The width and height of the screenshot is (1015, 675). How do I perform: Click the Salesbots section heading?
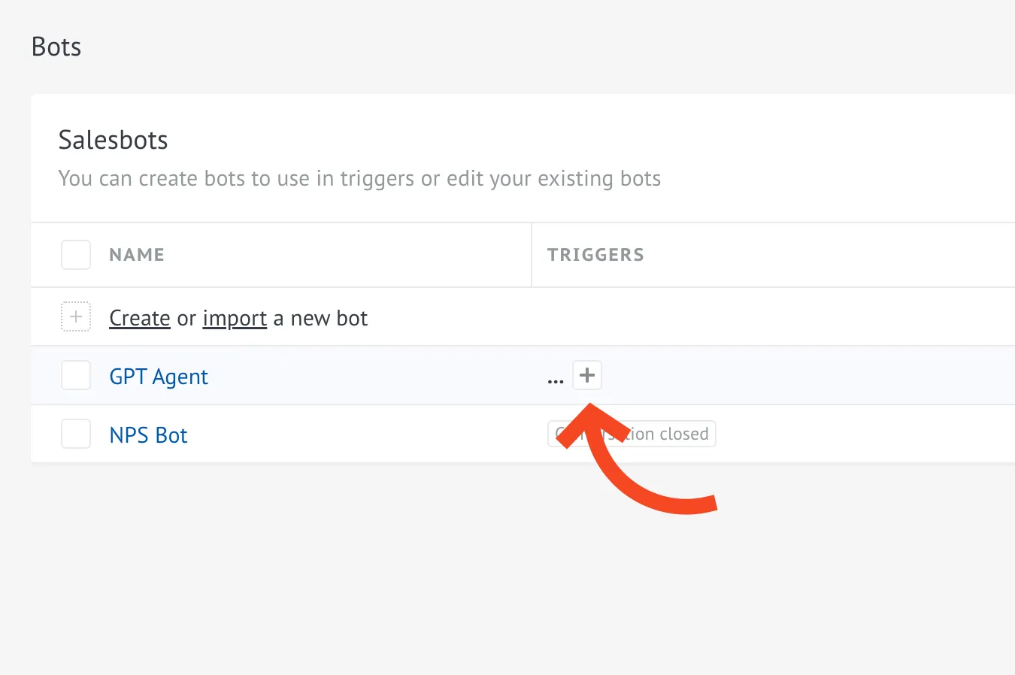click(114, 140)
